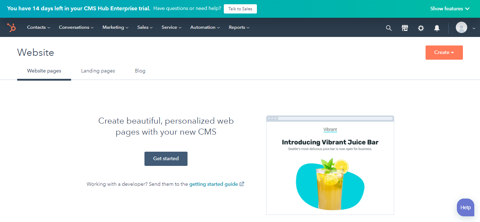Expand the Show features dropdown
Image resolution: width=480 pixels, height=222 pixels.
(x=449, y=8)
